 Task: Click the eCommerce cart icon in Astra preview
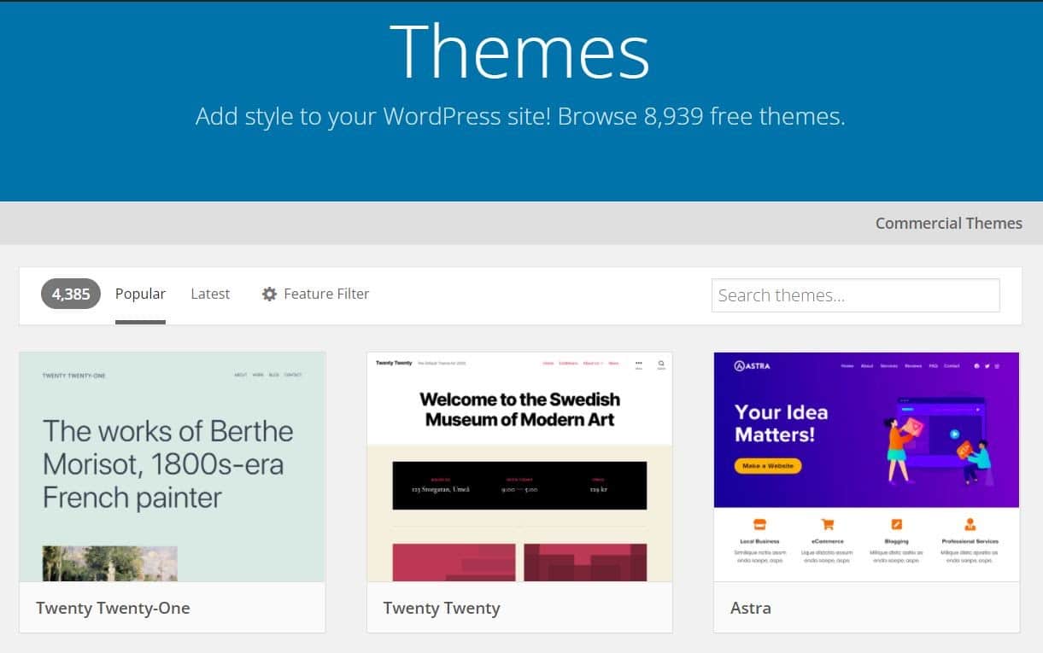tap(826, 522)
